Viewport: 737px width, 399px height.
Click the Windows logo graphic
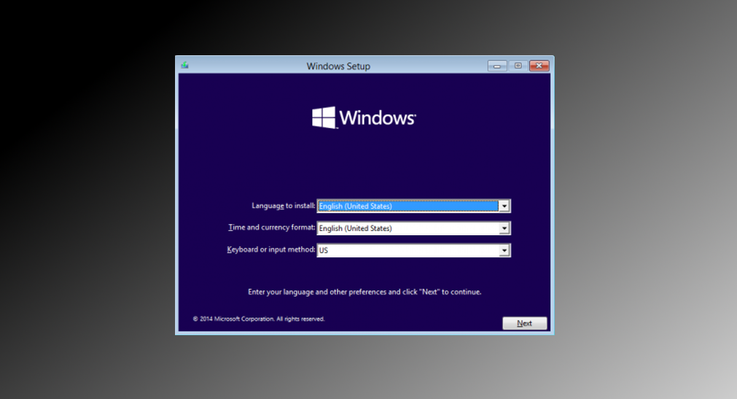[x=364, y=117]
